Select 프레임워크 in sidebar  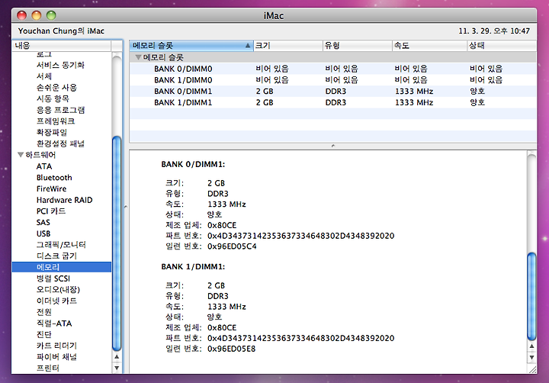click(x=56, y=121)
